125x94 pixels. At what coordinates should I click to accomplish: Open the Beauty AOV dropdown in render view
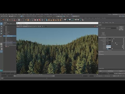[20, 26]
